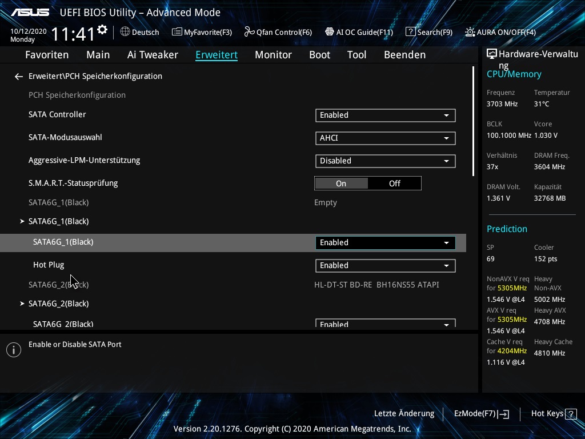Image resolution: width=585 pixels, height=439 pixels.
Task: Click the Hardware-Verwaltung monitor icon
Action: (x=492, y=54)
